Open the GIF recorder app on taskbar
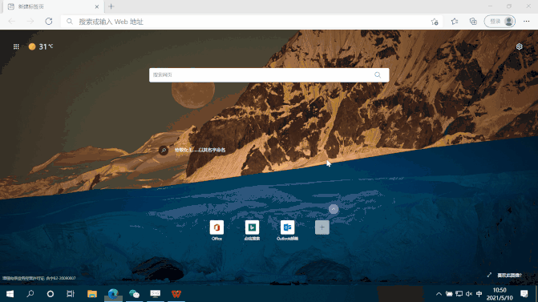This screenshot has height=302, width=538. (x=155, y=294)
